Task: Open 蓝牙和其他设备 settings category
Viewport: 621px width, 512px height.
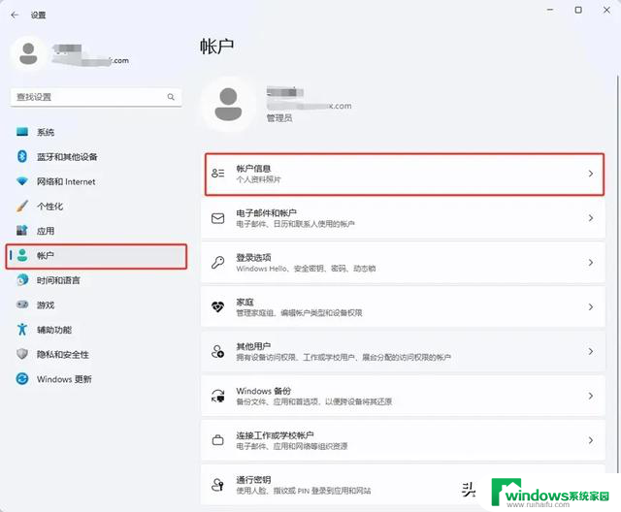Action: click(x=67, y=157)
